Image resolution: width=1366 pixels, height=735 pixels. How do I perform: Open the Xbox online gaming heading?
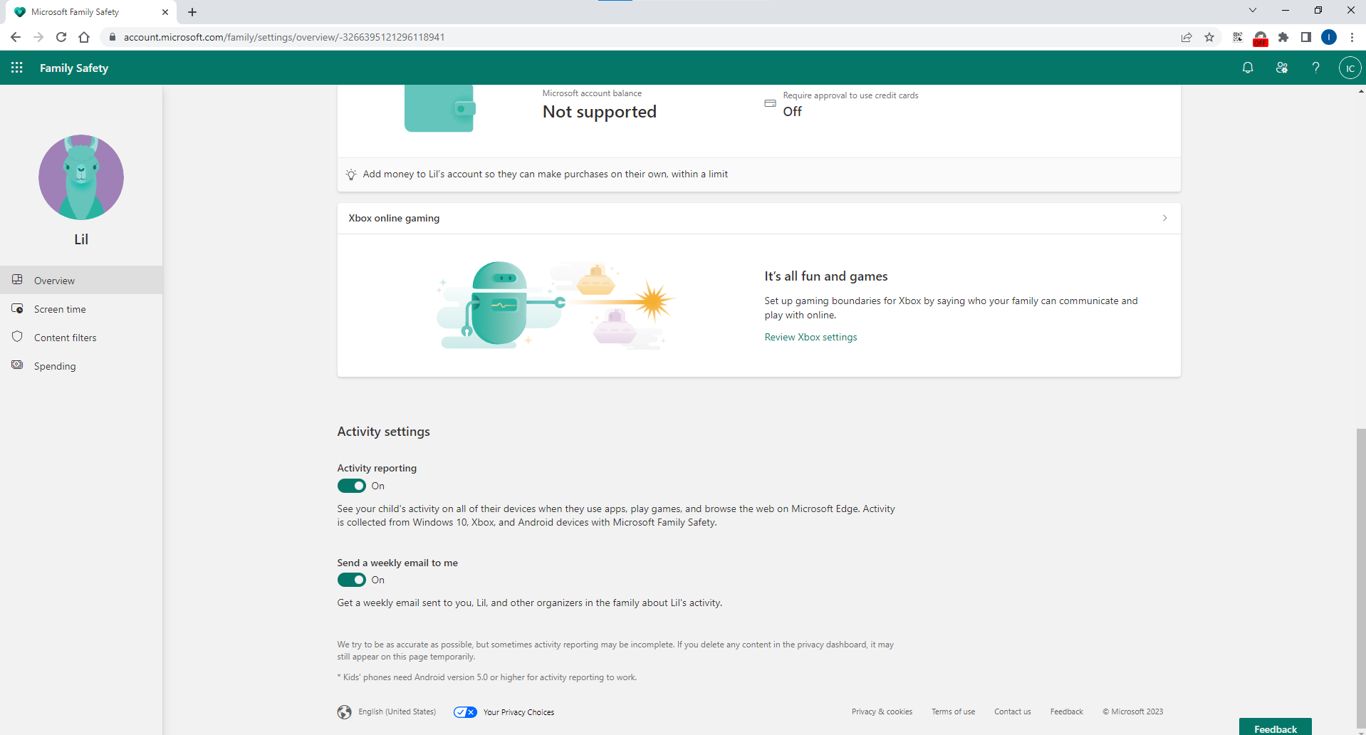(394, 218)
